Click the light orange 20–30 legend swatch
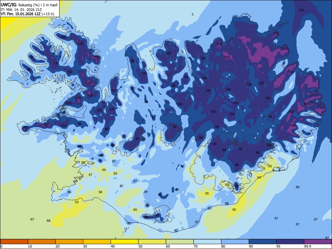Screen dimensions: 332x249 tap(69, 242)
